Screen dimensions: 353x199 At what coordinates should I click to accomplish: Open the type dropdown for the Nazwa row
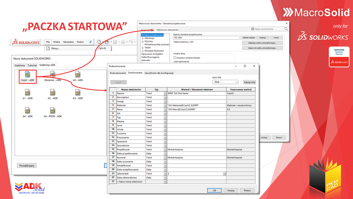point(165,93)
